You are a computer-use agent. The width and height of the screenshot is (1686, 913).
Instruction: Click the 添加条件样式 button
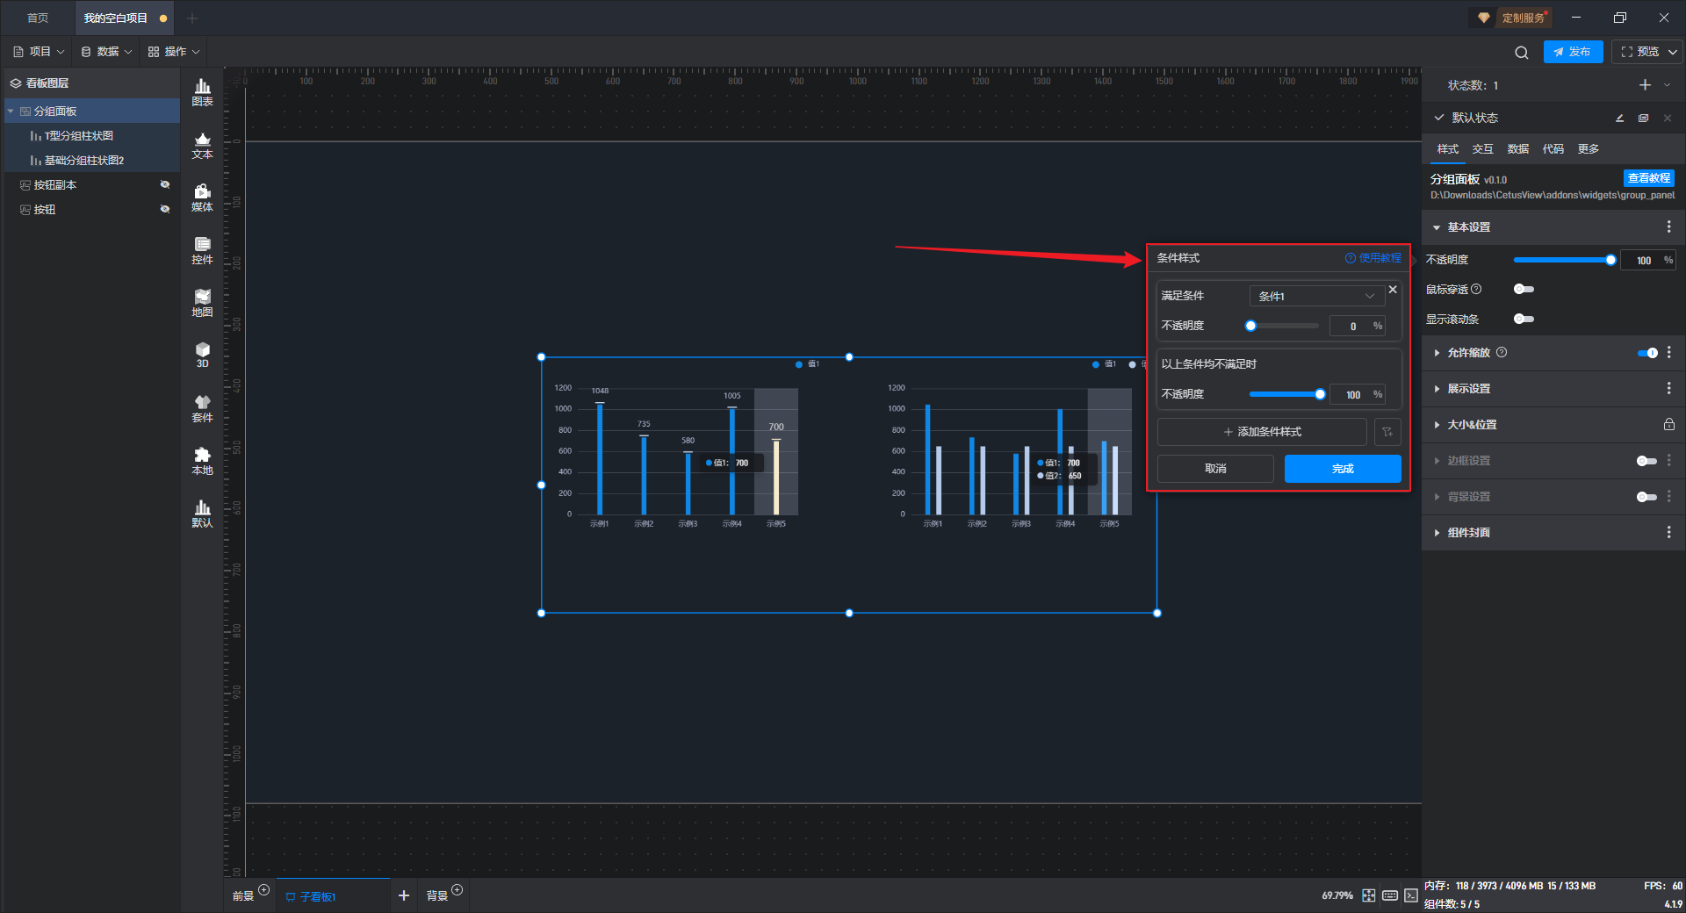tap(1262, 432)
